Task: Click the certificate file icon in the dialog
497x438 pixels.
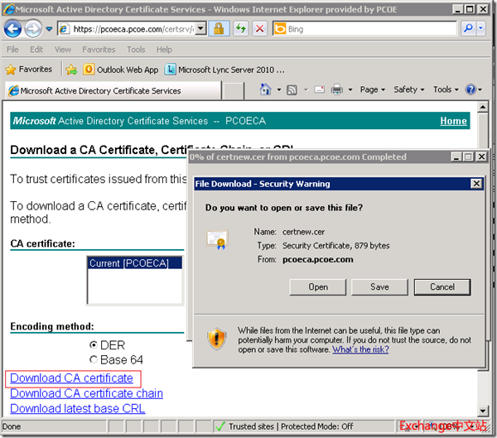Action: (x=217, y=239)
